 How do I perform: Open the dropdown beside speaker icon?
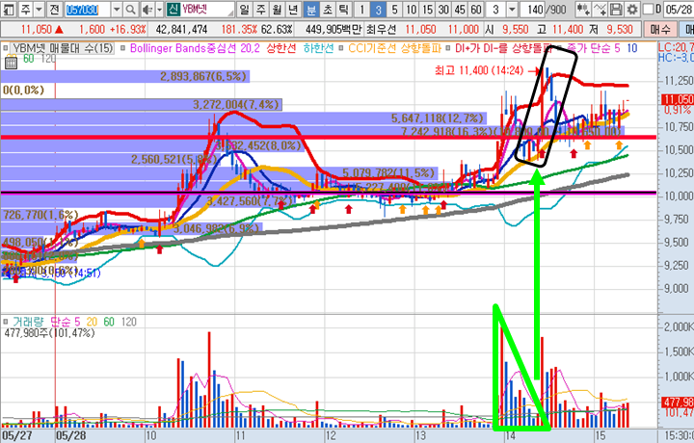(159, 10)
